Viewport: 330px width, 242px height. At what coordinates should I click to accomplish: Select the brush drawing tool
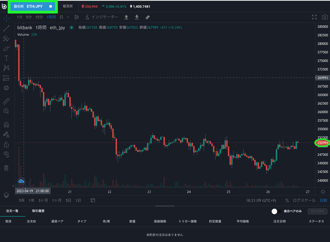(6, 48)
